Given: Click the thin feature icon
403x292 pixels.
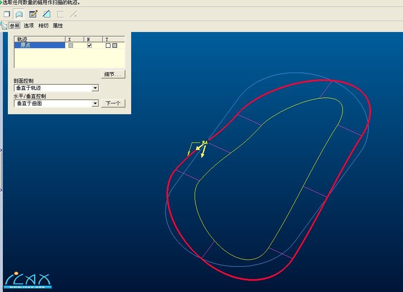Looking at the screenshot, I should [x=60, y=14].
